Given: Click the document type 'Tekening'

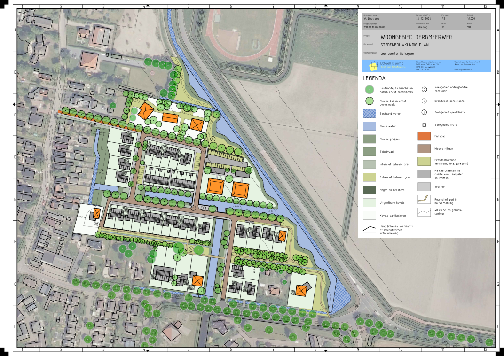Looking at the screenshot, I should (422, 27).
